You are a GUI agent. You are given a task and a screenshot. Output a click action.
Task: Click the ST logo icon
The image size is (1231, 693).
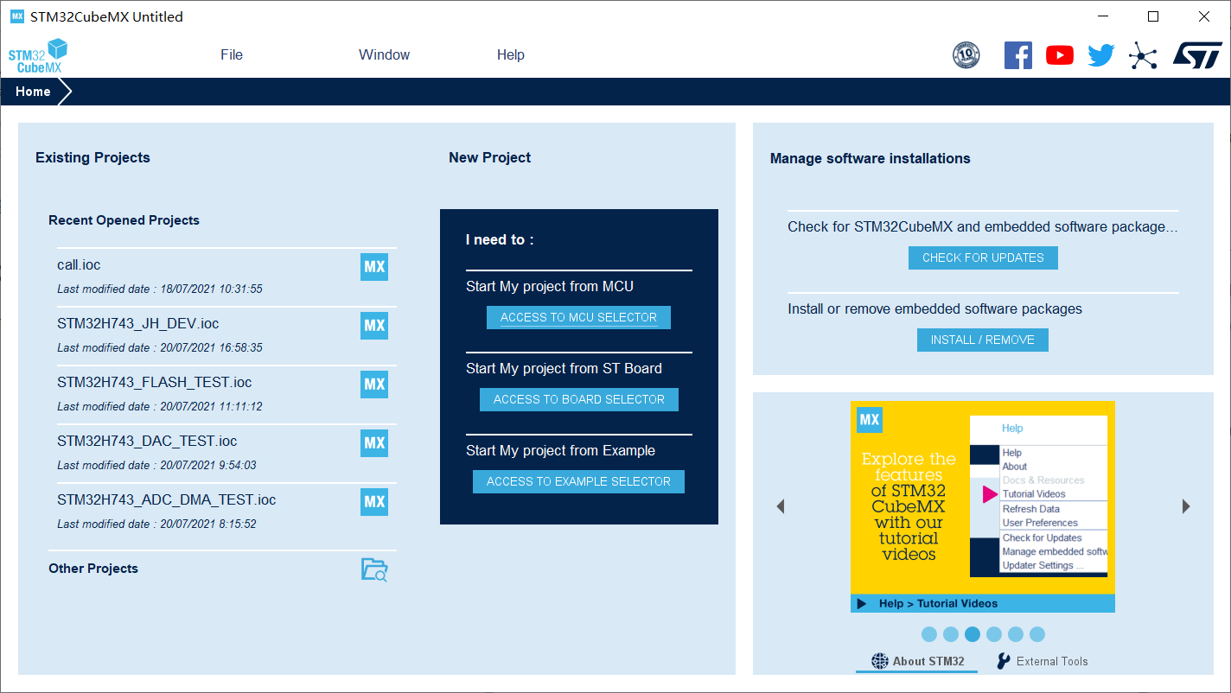1197,55
